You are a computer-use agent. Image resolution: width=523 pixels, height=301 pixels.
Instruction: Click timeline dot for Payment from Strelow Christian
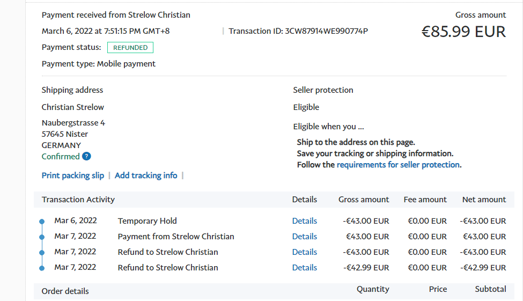[42, 237]
